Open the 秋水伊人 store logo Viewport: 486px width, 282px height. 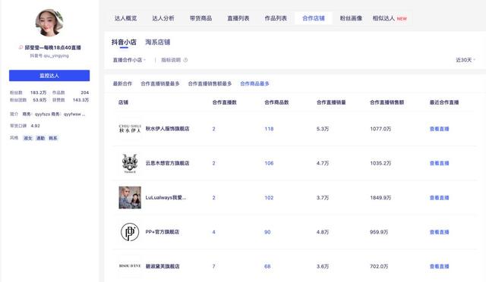(x=130, y=128)
